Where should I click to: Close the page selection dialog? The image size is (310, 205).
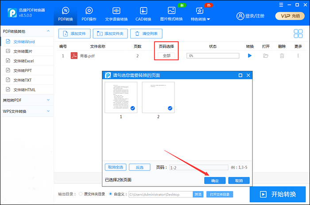pyautogui.click(x=248, y=75)
